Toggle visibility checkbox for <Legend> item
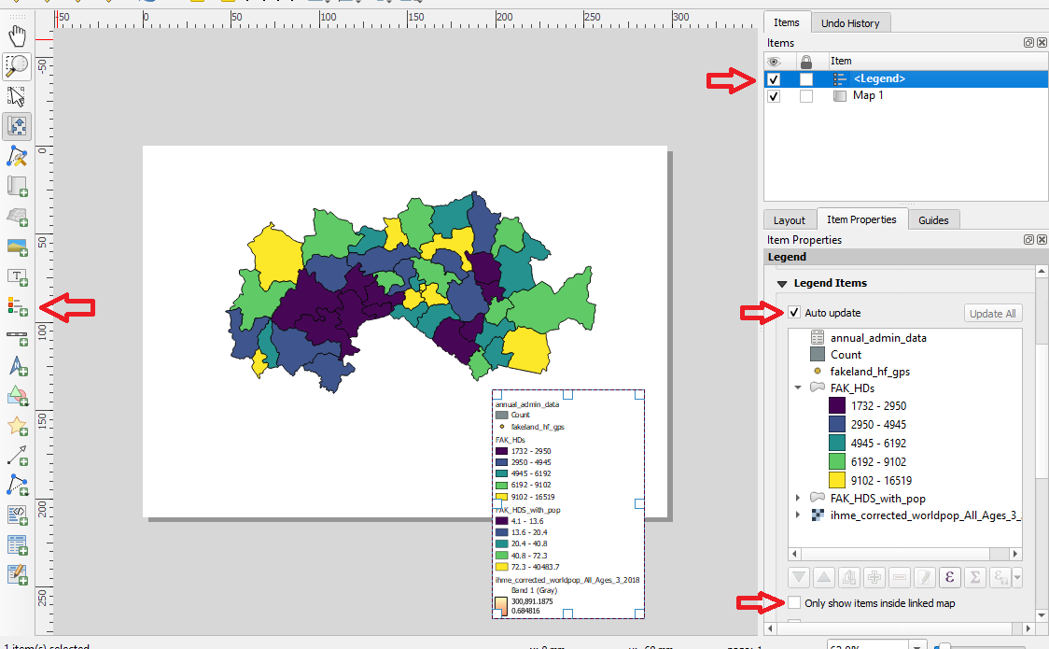 (774, 79)
